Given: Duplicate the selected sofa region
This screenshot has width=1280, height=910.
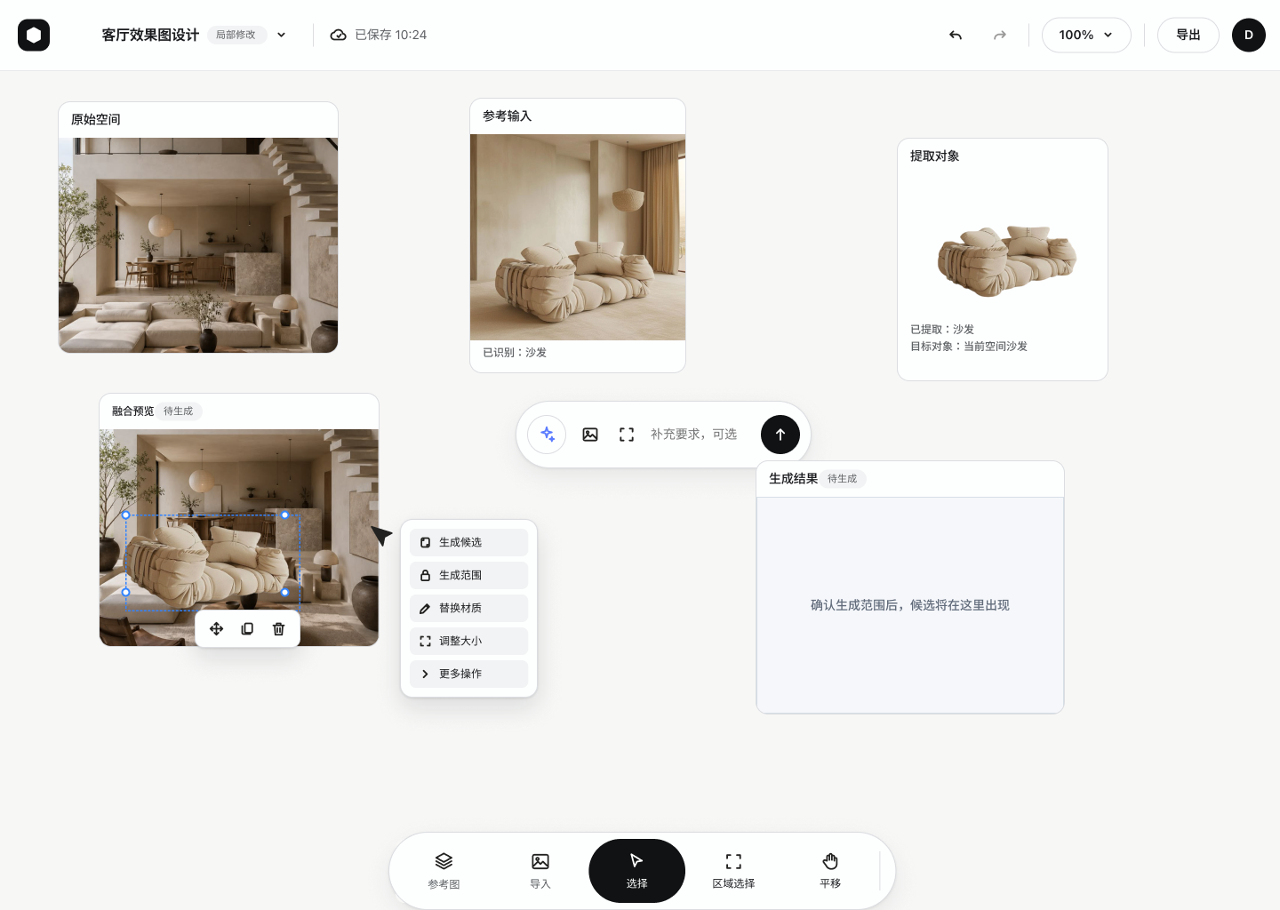Looking at the screenshot, I should point(247,629).
